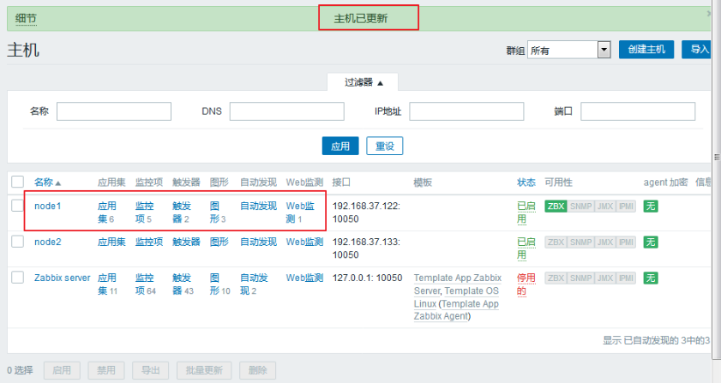Image resolution: width=721 pixels, height=383 pixels.
Task: Open Zabbix server 图形 10 link
Action: (x=219, y=284)
